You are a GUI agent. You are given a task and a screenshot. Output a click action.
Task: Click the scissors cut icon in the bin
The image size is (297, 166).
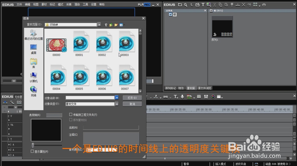[x=215, y=5]
